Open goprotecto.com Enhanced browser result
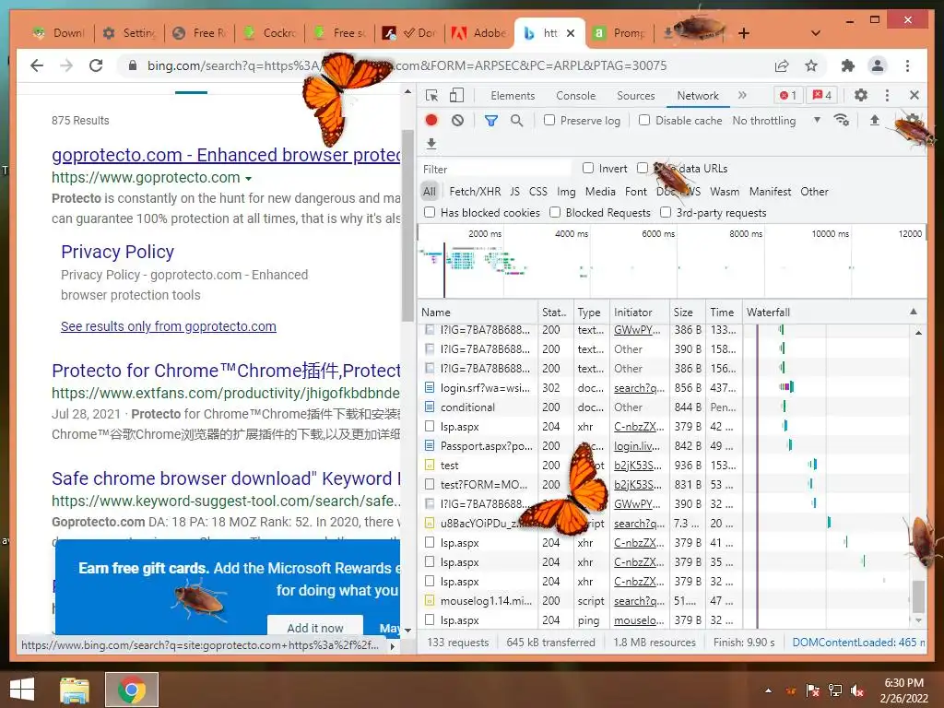Image resolution: width=944 pixels, height=708 pixels. pos(226,155)
